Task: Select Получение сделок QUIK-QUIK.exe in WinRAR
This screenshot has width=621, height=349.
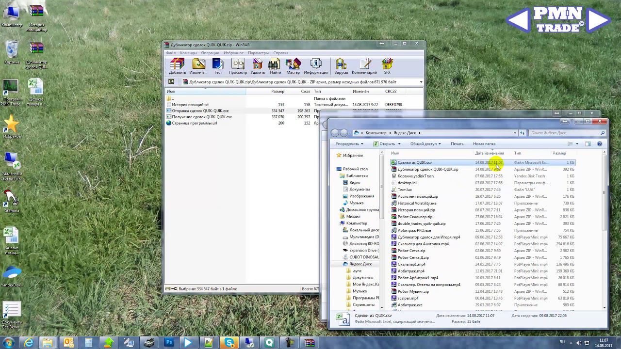Action: [201, 117]
